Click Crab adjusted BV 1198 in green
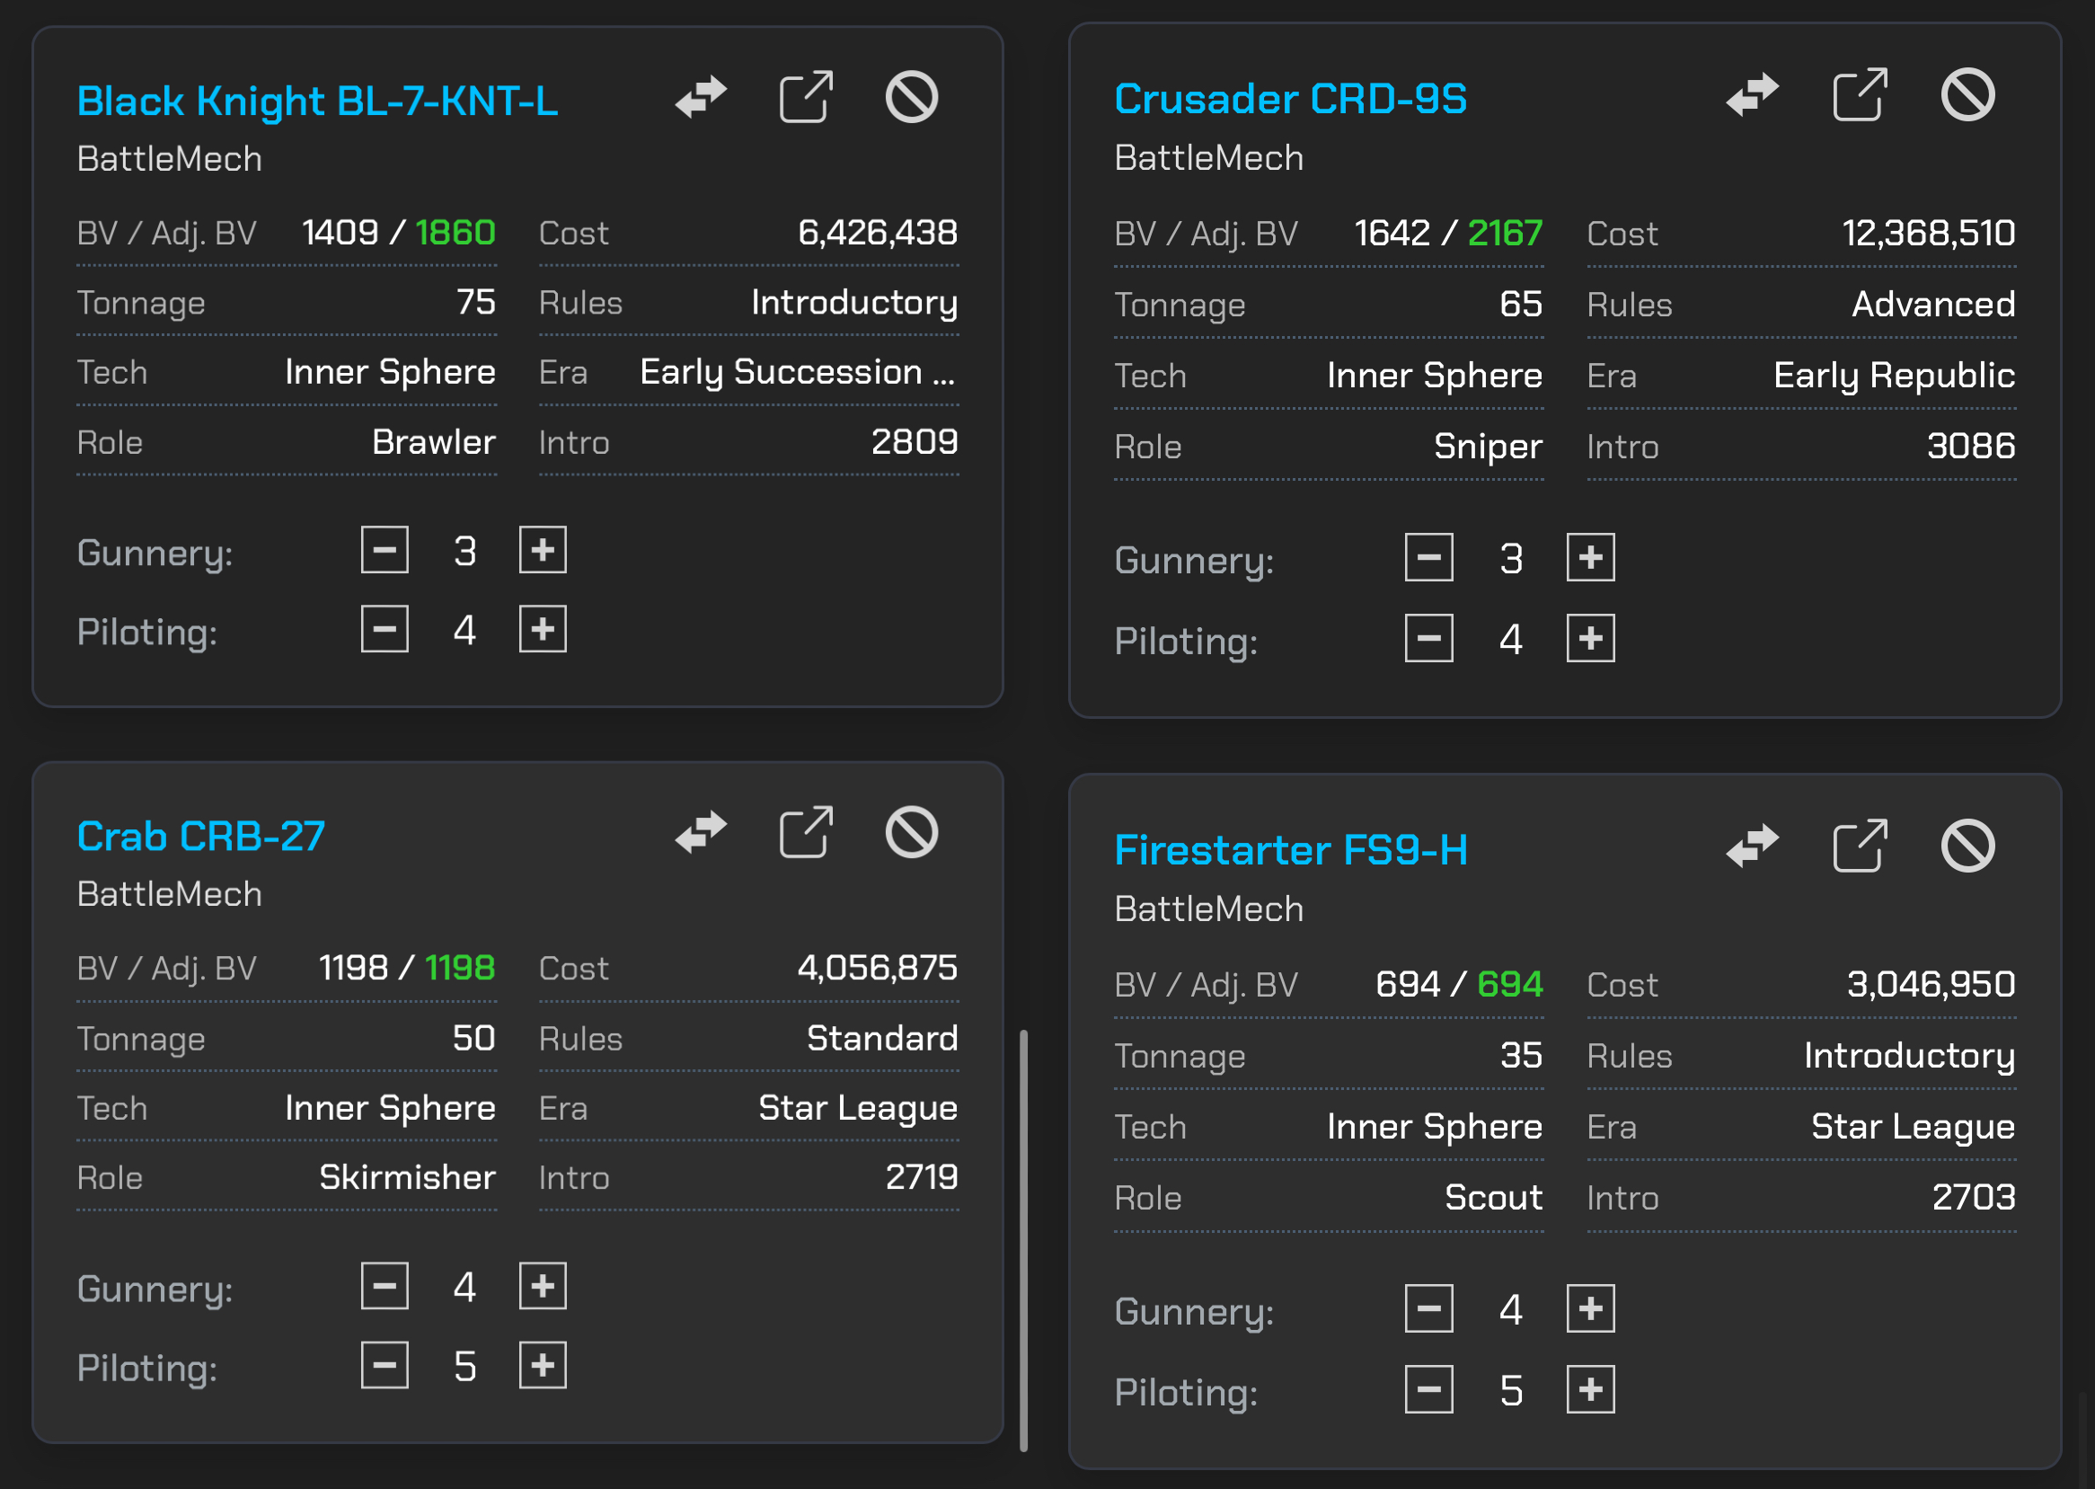Screen dimensions: 2095x1489 460,967
